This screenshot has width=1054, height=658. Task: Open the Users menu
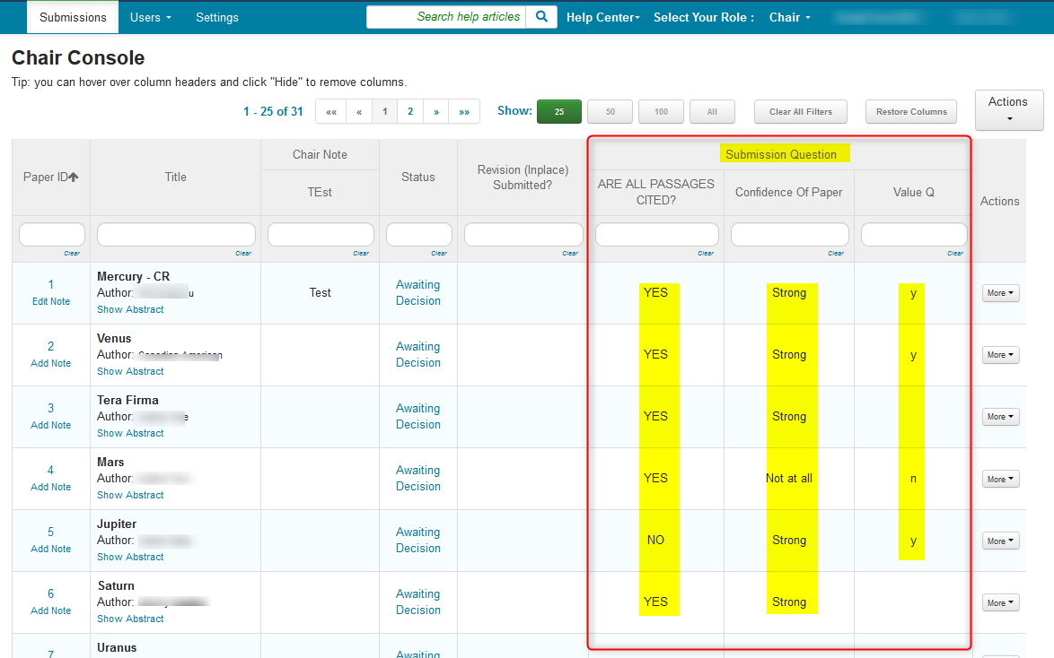(x=151, y=17)
